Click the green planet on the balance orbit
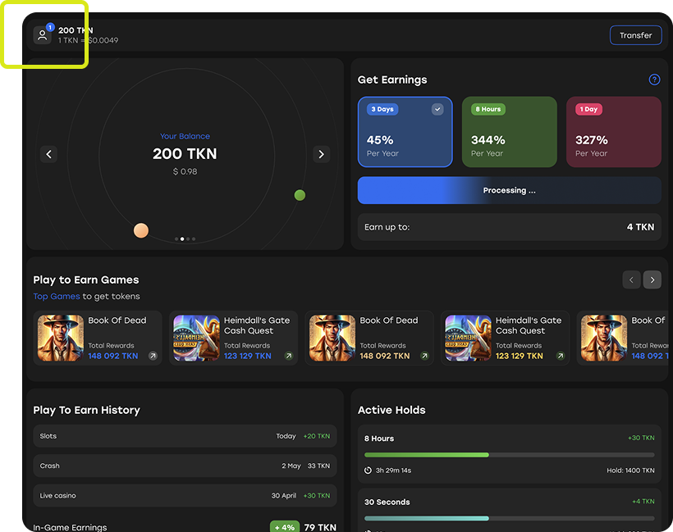The height and width of the screenshot is (532, 673). [300, 195]
